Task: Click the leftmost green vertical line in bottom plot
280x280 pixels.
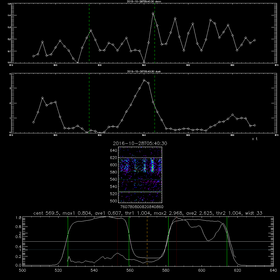Action: click(x=68, y=241)
